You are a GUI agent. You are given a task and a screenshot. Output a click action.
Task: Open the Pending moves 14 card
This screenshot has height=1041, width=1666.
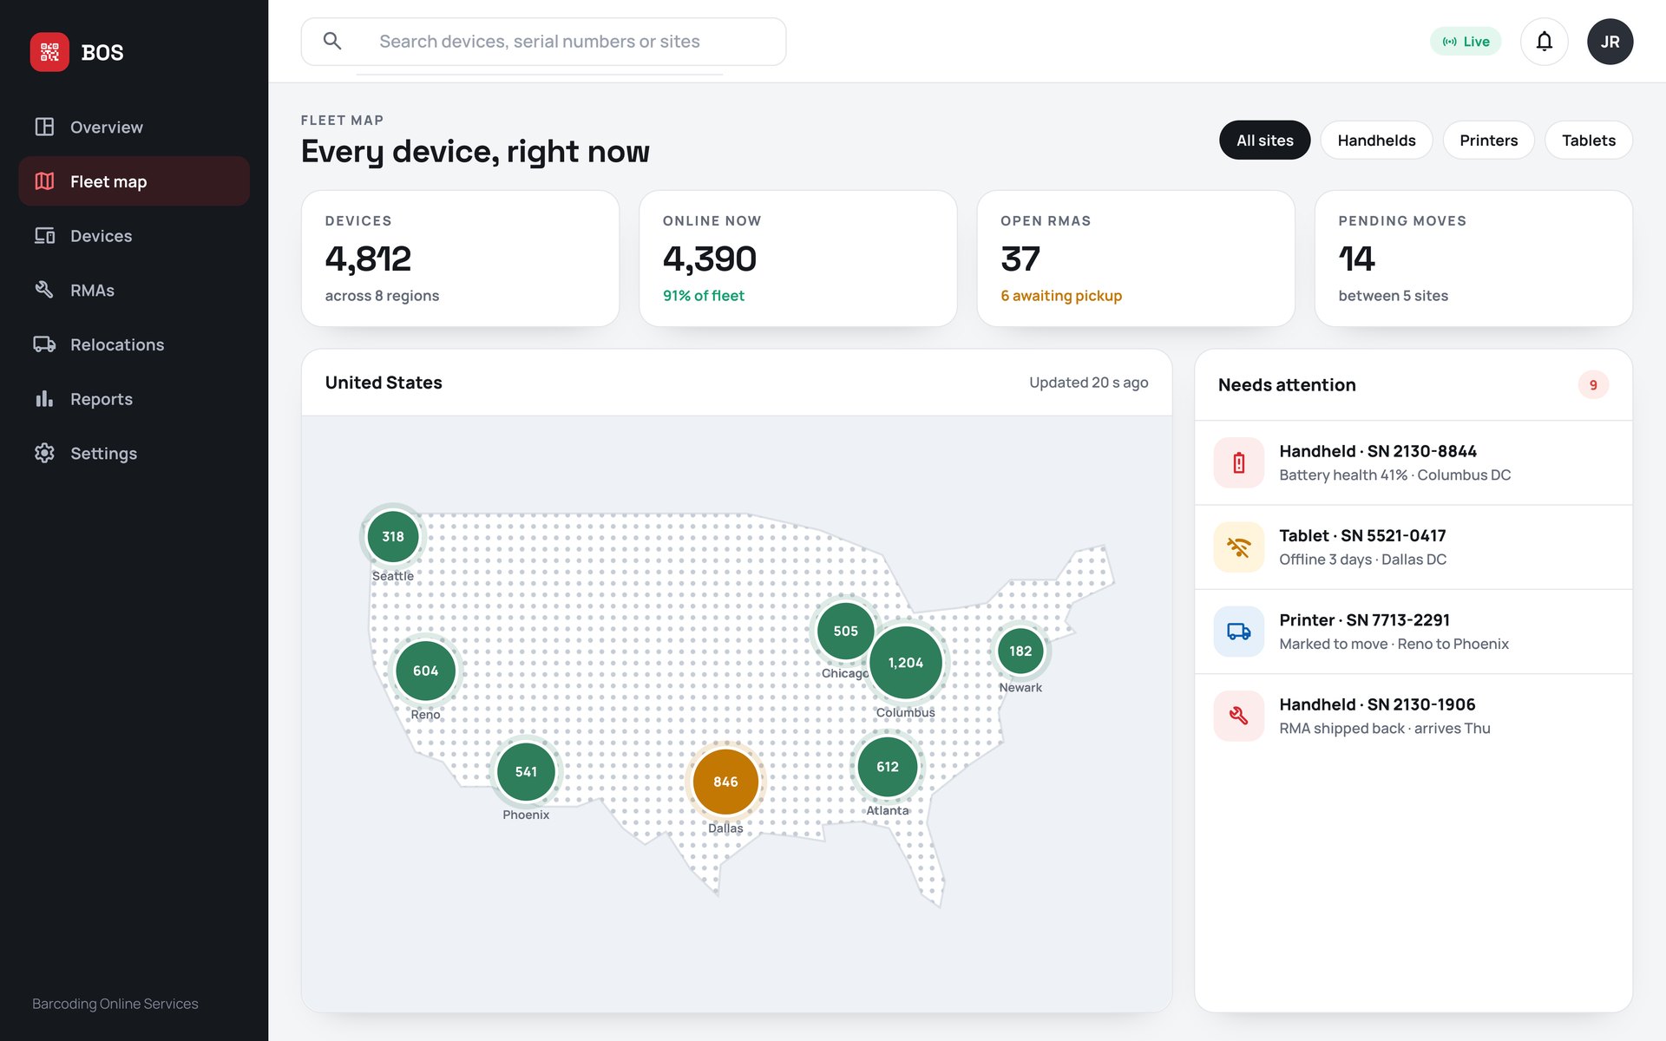1473,259
